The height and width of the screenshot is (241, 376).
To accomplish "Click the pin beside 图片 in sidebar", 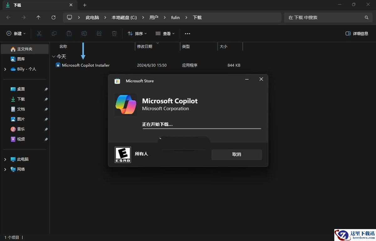I will click(x=46, y=119).
